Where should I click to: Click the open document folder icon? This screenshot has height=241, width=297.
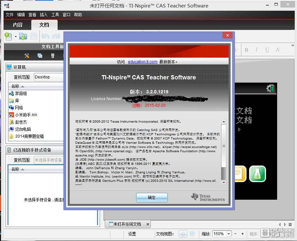point(23,36)
